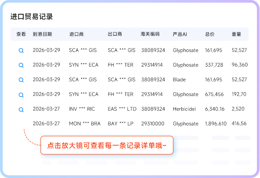Click the 产品AI column header
Image resolution: width=260 pixels, height=178 pixels.
coord(180,34)
